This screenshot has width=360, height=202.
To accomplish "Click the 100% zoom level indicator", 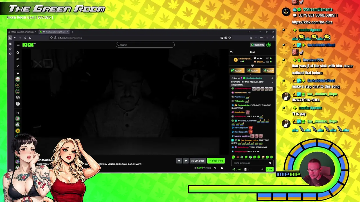I will click(262, 38).
